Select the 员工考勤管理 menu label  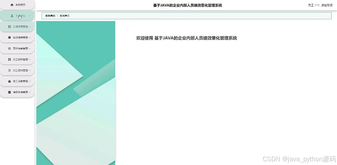[x=20, y=81]
